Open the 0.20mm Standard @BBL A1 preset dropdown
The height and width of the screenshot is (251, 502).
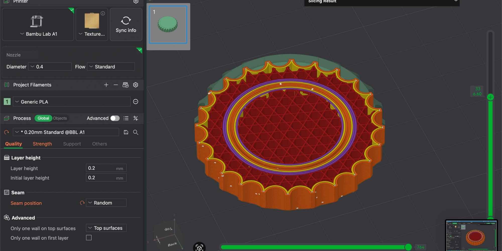click(66, 132)
